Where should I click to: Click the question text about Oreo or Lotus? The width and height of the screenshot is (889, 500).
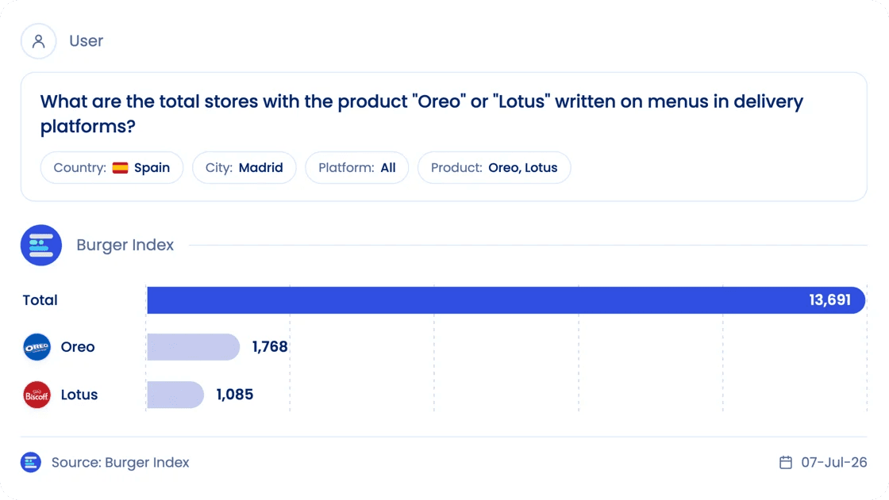[421, 113]
